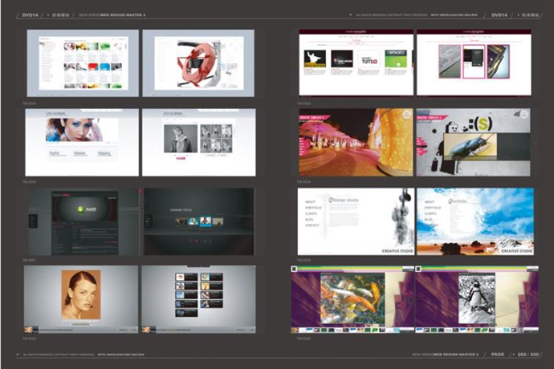Open the thumbnail showing red 3D ring artwork
Image resolution: width=554 pixels, height=369 pixels.
198,63
